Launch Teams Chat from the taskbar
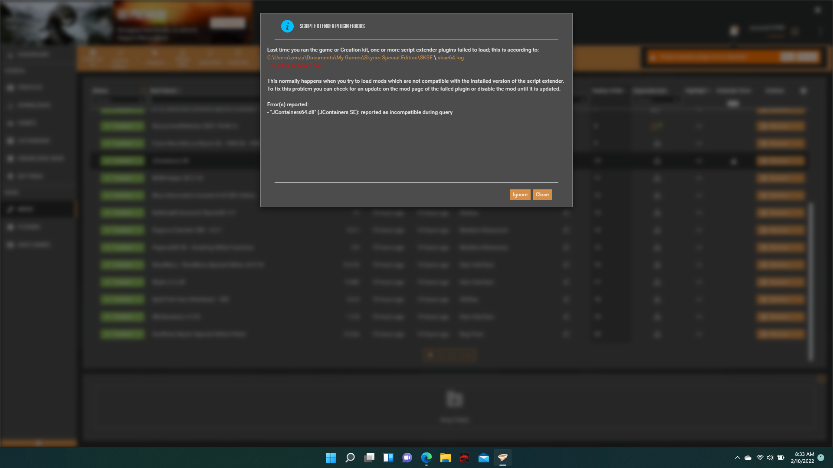This screenshot has height=468, width=833. (407, 458)
